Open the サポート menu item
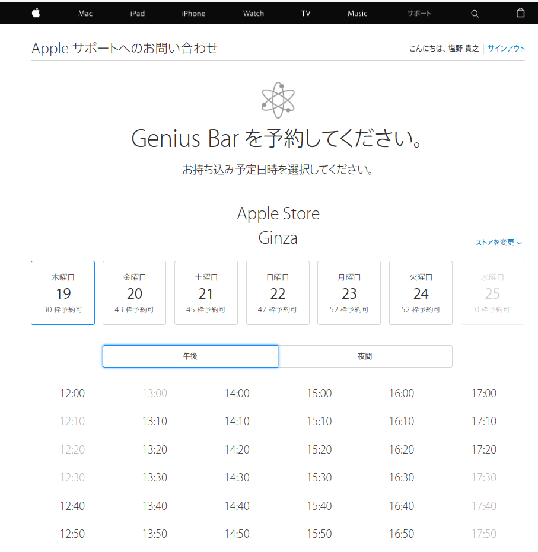The width and height of the screenshot is (538, 552). (x=419, y=14)
